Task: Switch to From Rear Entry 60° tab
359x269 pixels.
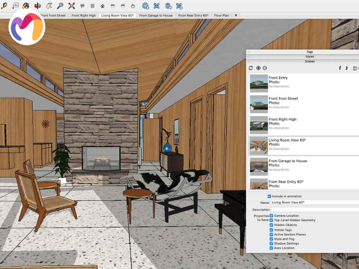Action: coord(193,16)
